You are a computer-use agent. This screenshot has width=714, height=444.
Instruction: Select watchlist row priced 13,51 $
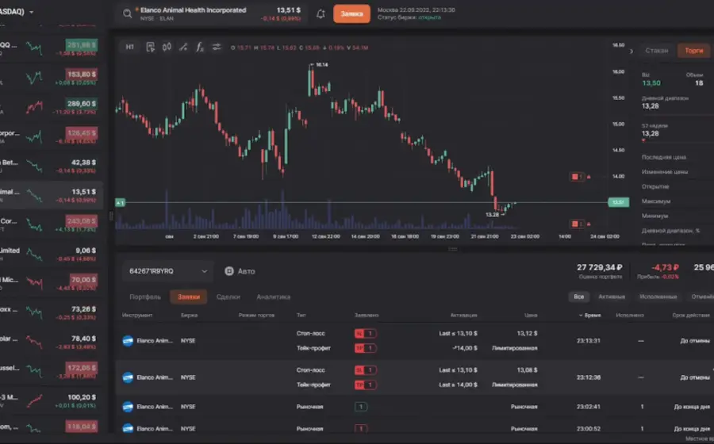[51, 196]
